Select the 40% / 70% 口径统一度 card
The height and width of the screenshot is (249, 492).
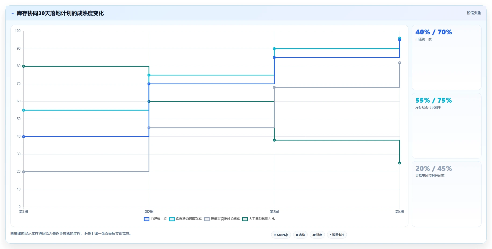pyautogui.click(x=446, y=57)
